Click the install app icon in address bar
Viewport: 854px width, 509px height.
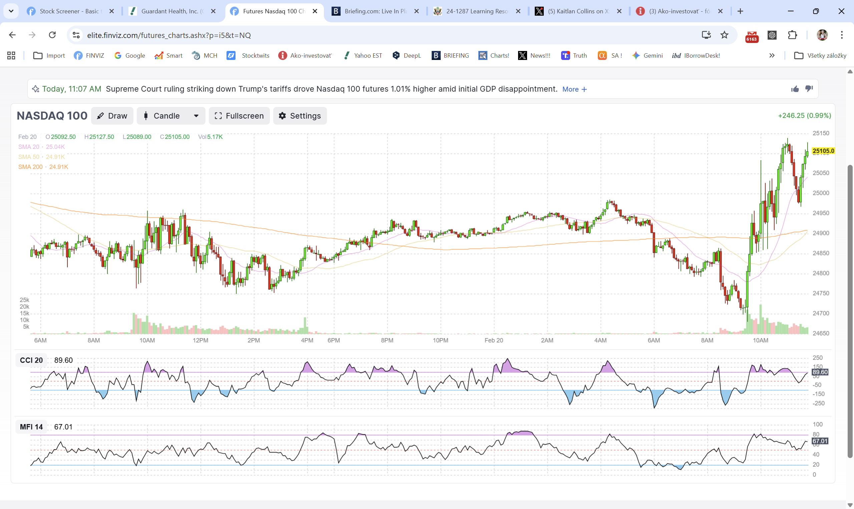[x=706, y=35]
